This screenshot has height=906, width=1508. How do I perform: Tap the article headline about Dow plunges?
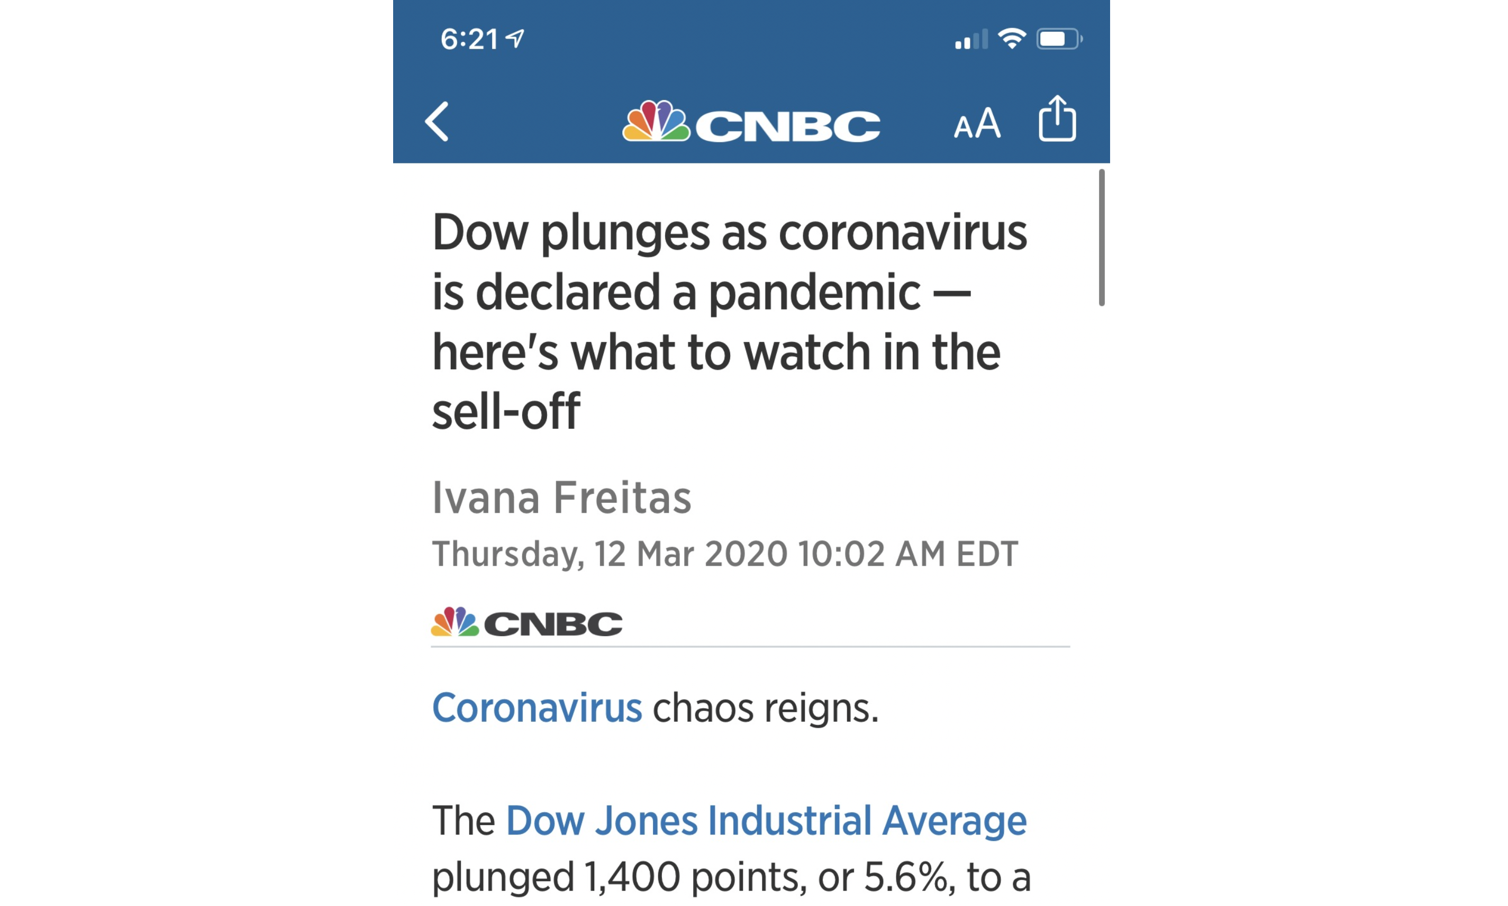pyautogui.click(x=729, y=321)
